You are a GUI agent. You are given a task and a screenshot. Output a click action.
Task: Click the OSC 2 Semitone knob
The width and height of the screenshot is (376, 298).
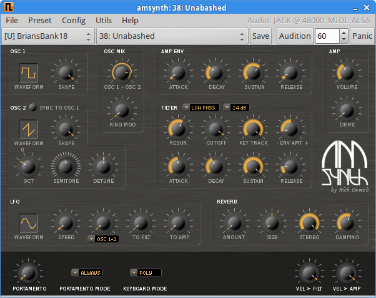(x=66, y=167)
